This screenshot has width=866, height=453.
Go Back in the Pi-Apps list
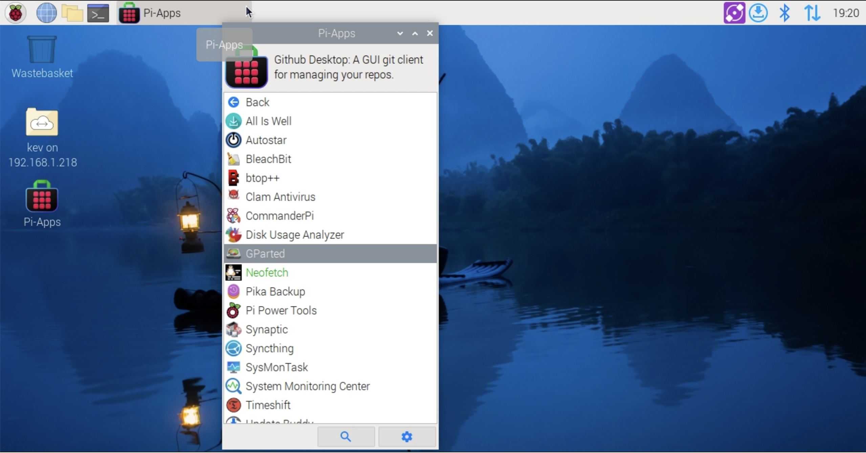(330, 102)
